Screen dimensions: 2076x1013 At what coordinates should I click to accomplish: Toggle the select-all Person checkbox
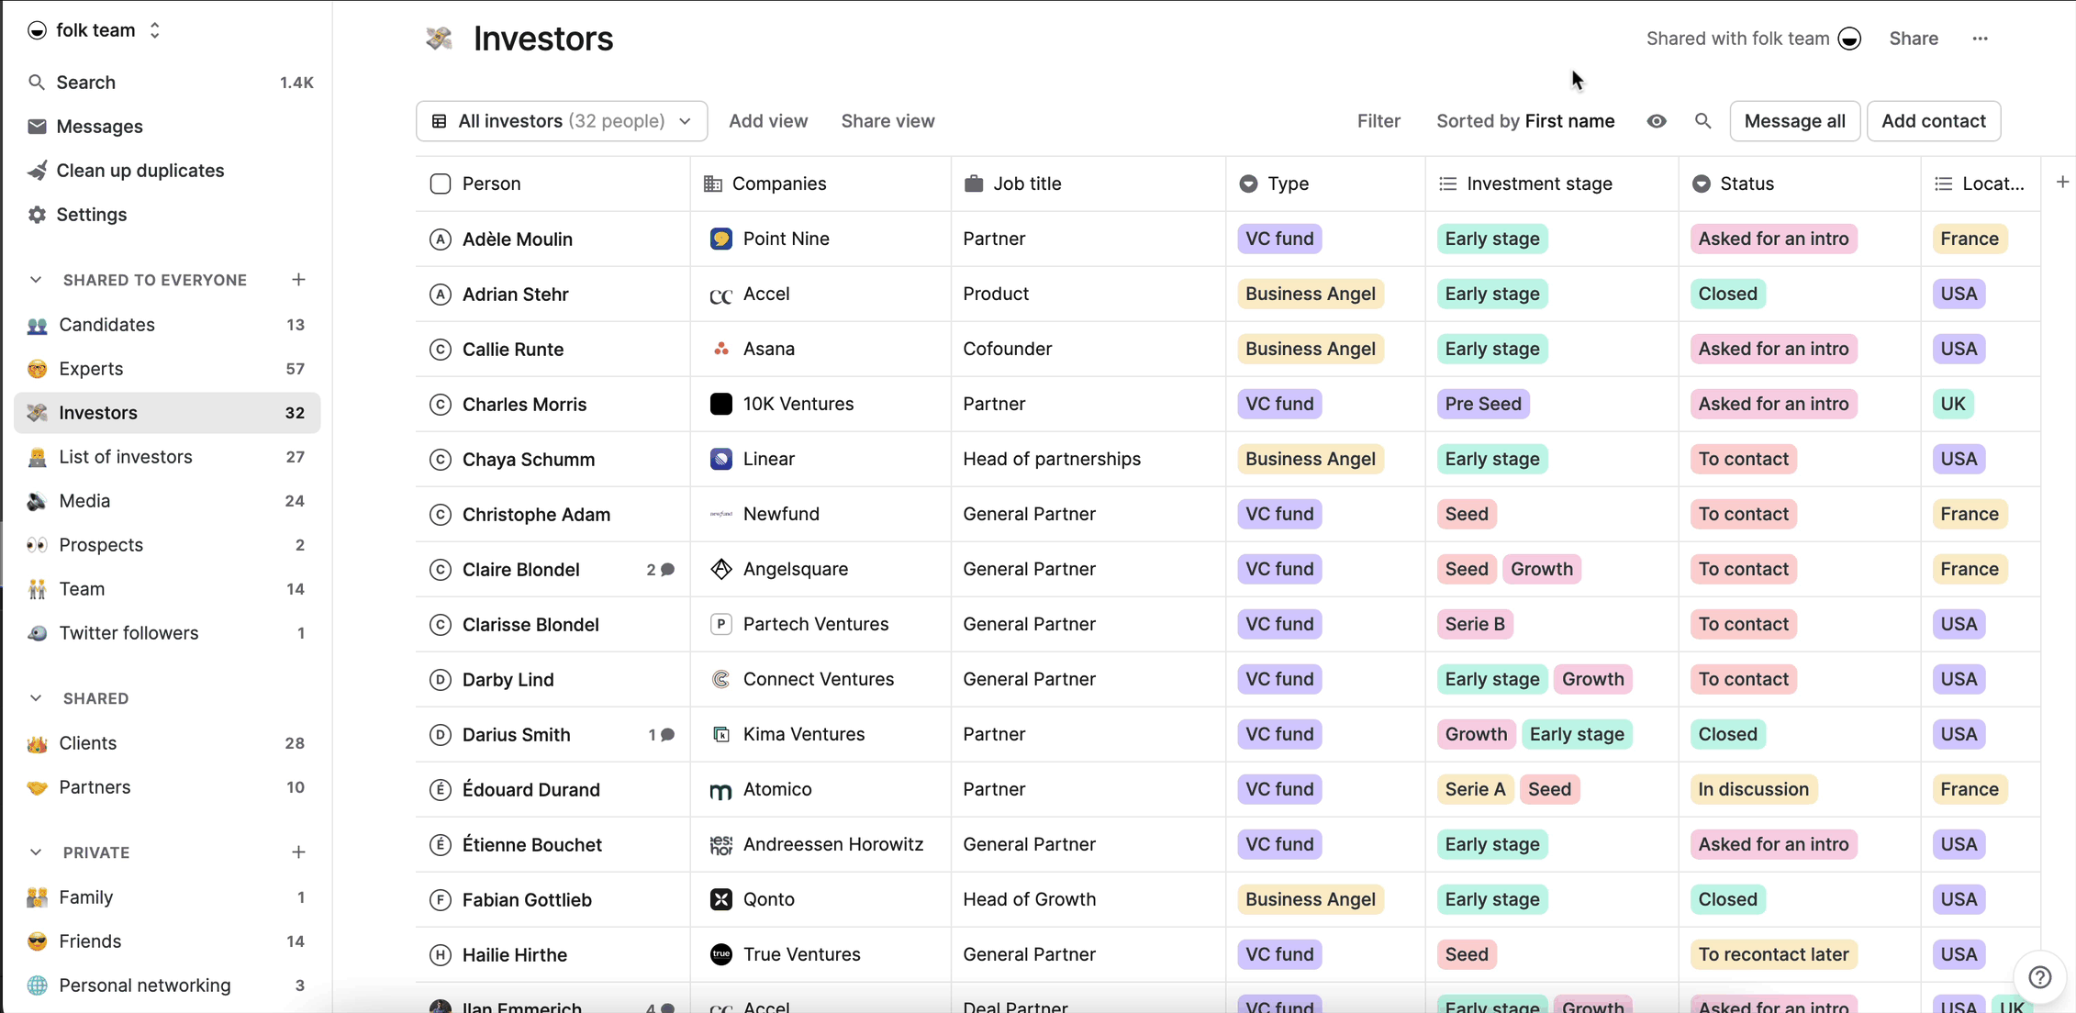441,184
